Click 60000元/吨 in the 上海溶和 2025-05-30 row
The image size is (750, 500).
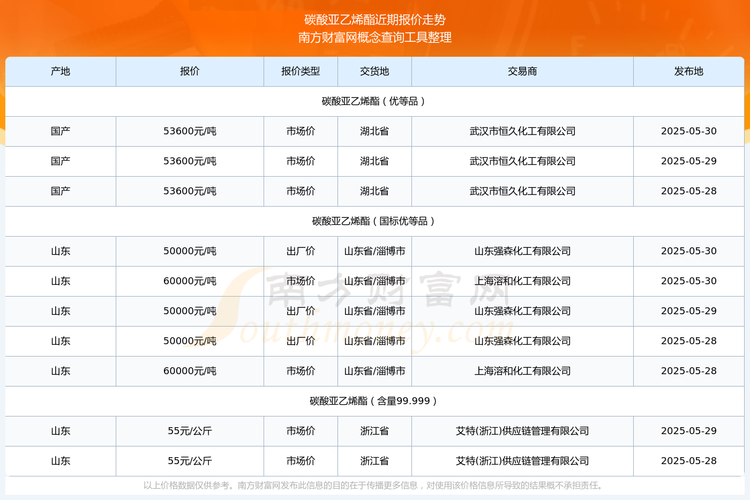190,281
